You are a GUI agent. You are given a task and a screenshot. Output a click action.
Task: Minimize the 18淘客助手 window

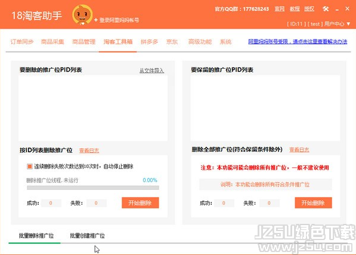point(337,10)
